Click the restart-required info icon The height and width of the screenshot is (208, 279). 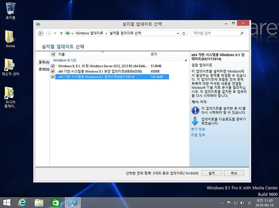[195, 110]
